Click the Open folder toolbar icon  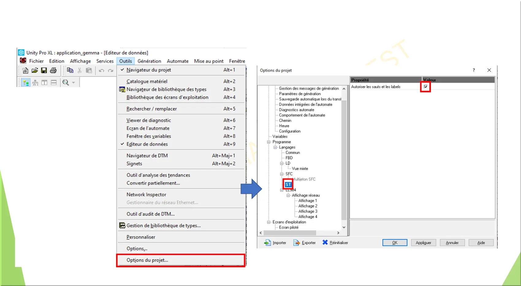point(35,71)
